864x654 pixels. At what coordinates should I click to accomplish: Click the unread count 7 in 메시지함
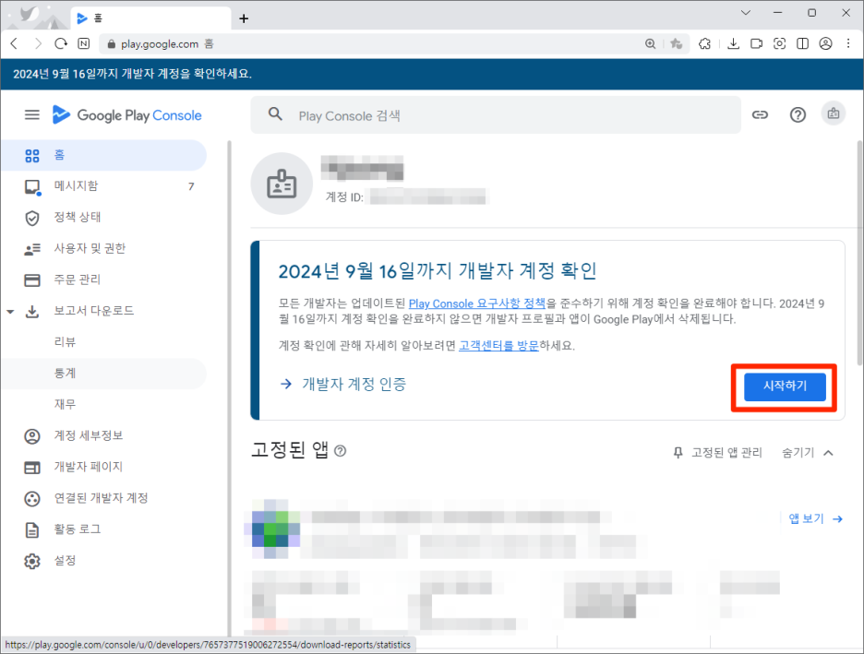[x=191, y=186]
